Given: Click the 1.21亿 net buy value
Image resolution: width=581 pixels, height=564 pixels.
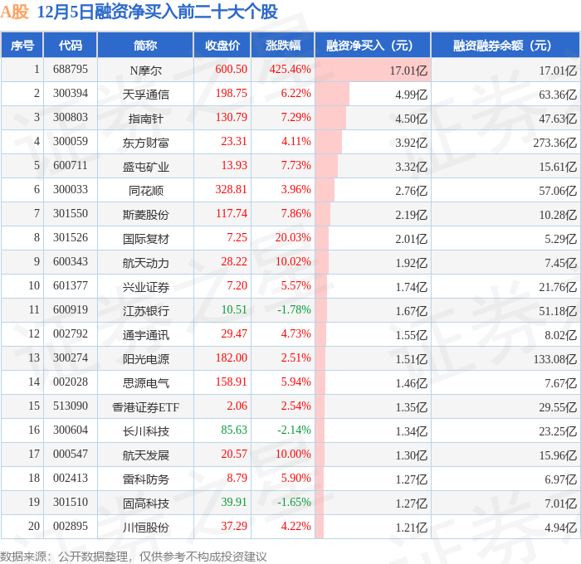Looking at the screenshot, I should [412, 528].
